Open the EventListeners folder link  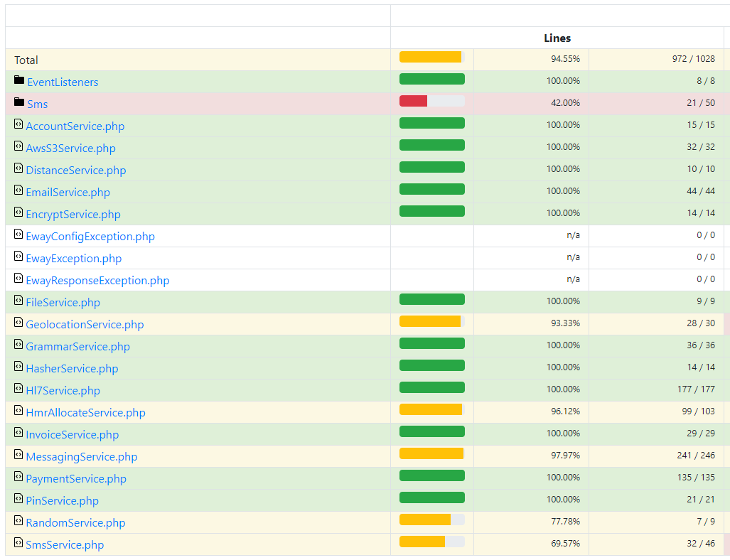coord(63,82)
